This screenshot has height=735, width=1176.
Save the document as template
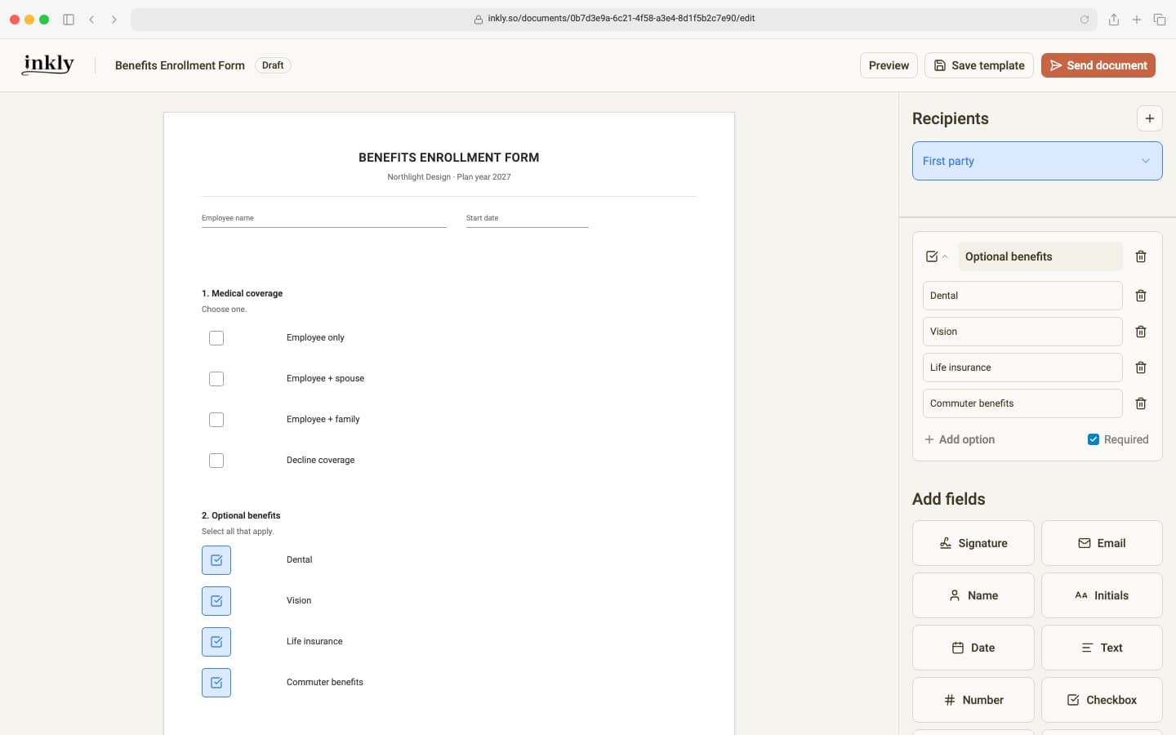pyautogui.click(x=979, y=65)
